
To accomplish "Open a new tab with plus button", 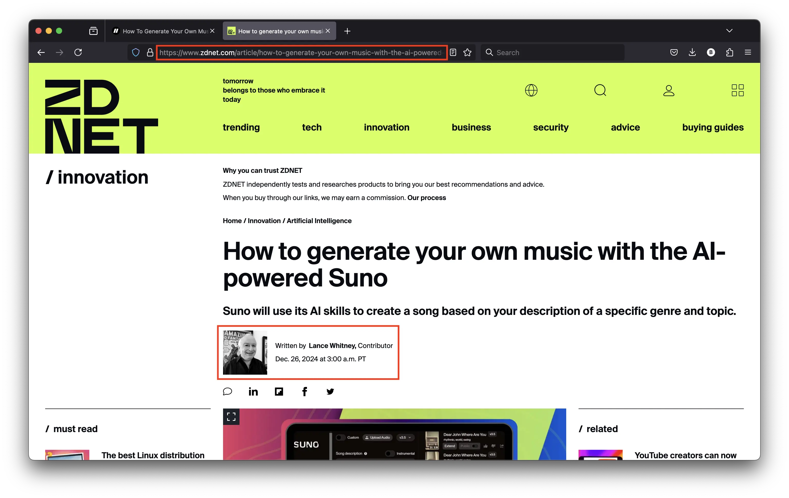I will 347,31.
